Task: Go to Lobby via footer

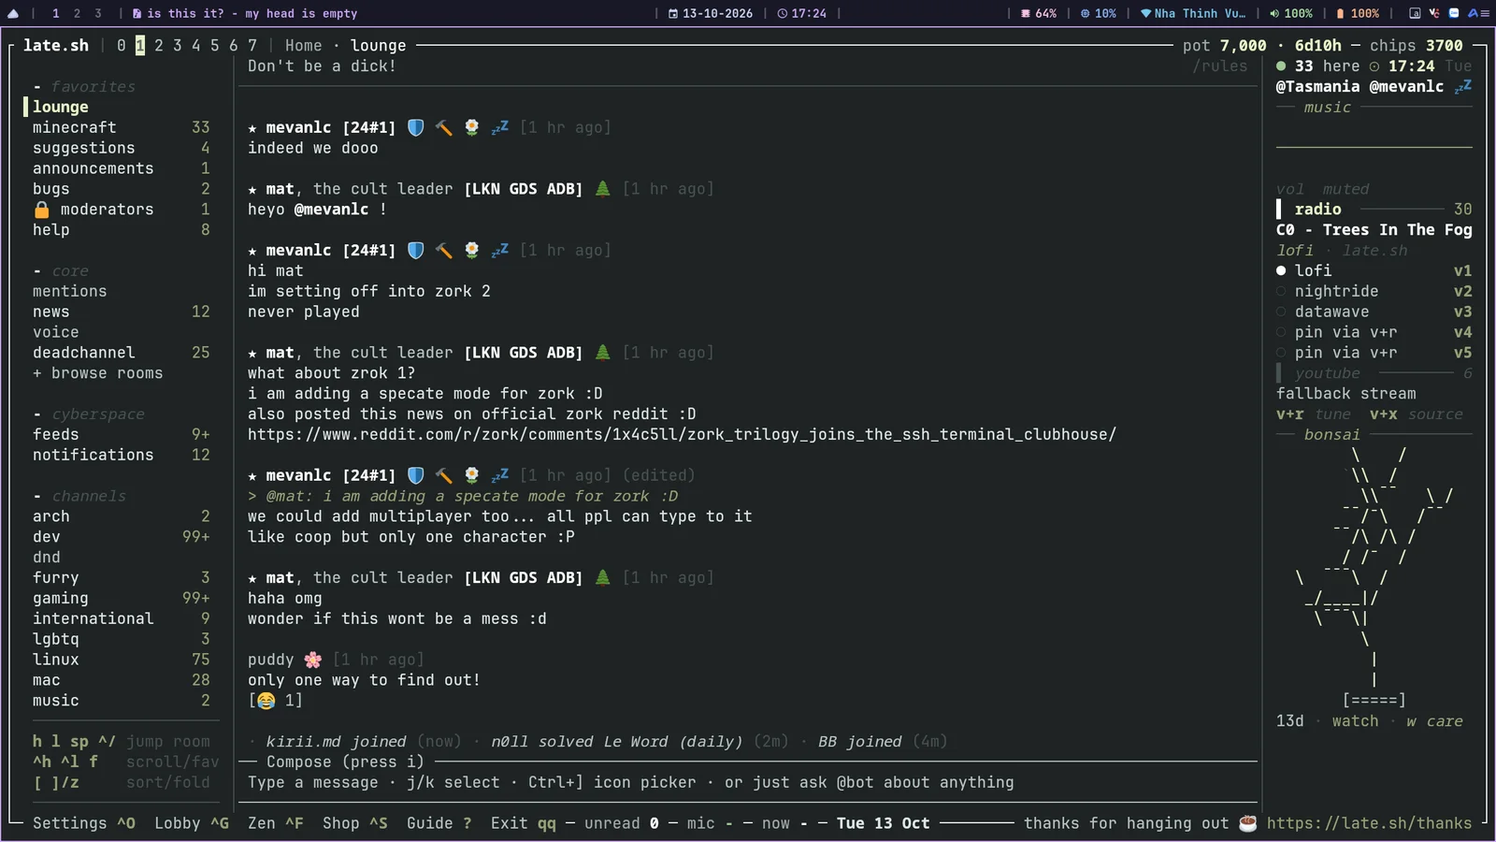Action: tap(192, 823)
